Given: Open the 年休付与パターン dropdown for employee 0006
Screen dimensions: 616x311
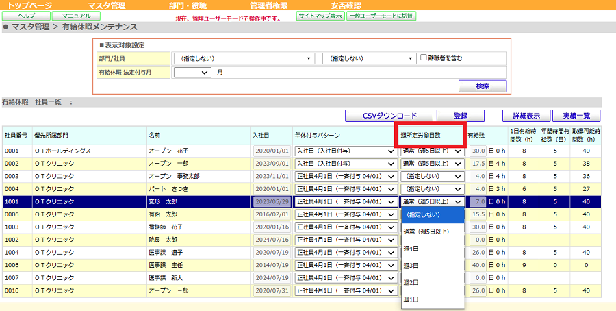Looking at the screenshot, I should pos(346,214).
